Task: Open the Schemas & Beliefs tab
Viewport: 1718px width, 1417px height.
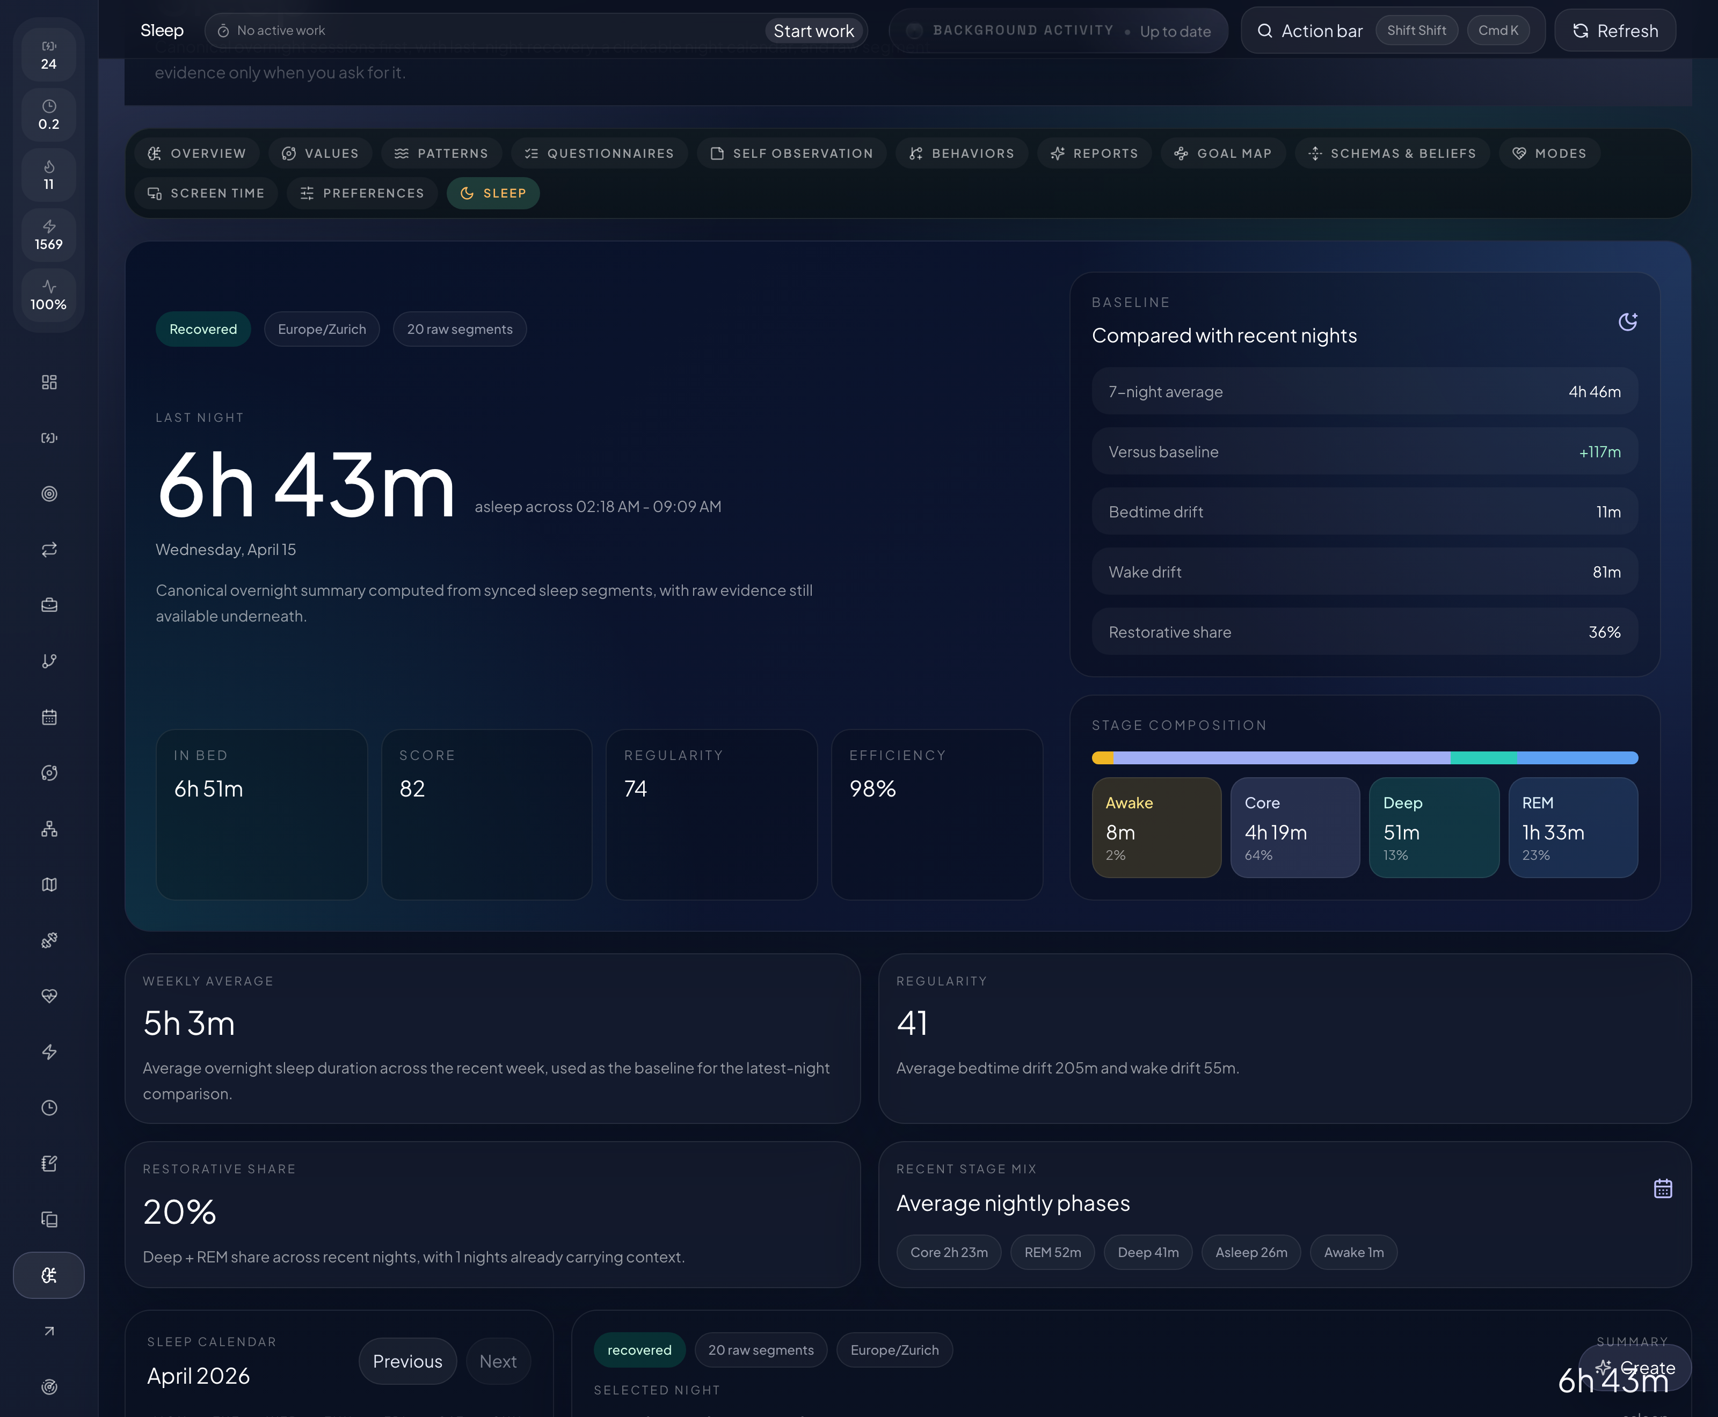Action: point(1392,152)
